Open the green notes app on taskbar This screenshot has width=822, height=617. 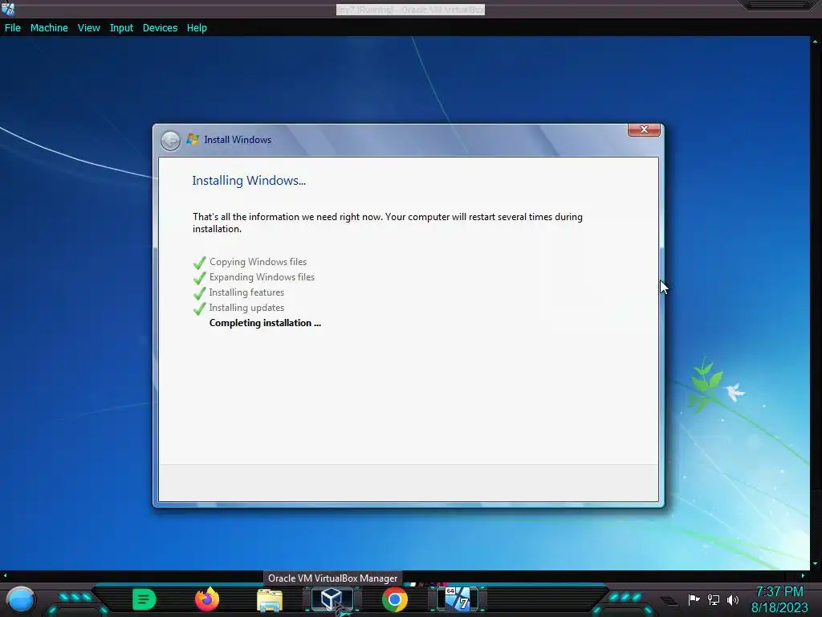144,599
